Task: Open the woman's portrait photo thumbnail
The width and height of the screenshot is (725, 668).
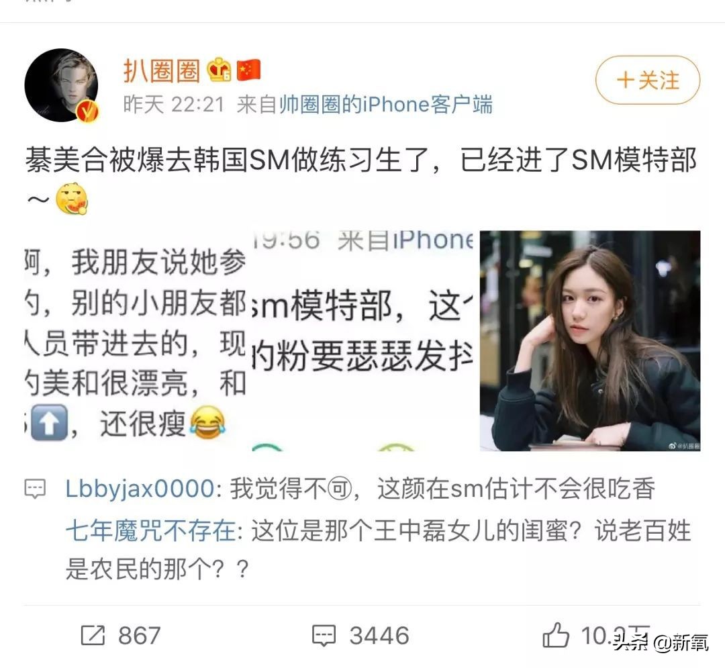Action: click(590, 340)
